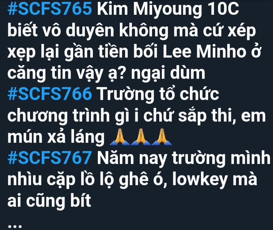Screen dimensions: 273x230
Task: Click the first praying hands emoji
Action: (119, 137)
